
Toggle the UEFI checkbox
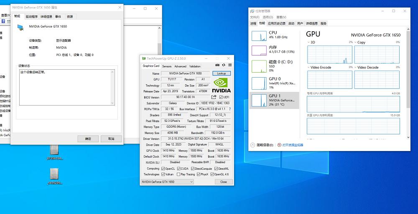[221, 97]
